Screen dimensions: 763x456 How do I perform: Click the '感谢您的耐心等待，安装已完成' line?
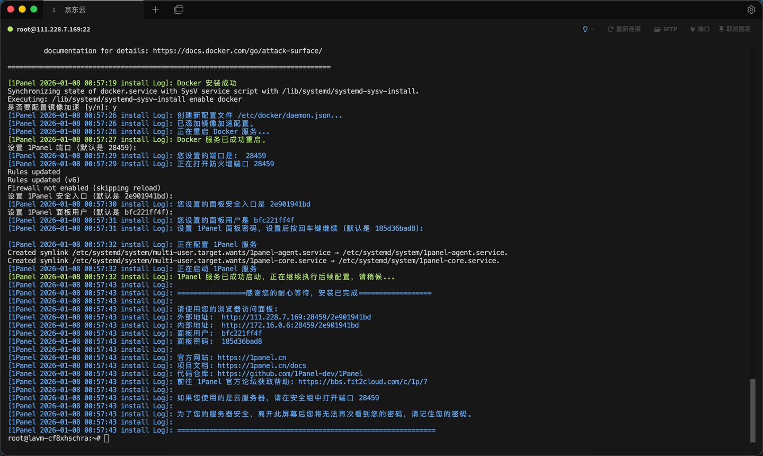(x=220, y=293)
